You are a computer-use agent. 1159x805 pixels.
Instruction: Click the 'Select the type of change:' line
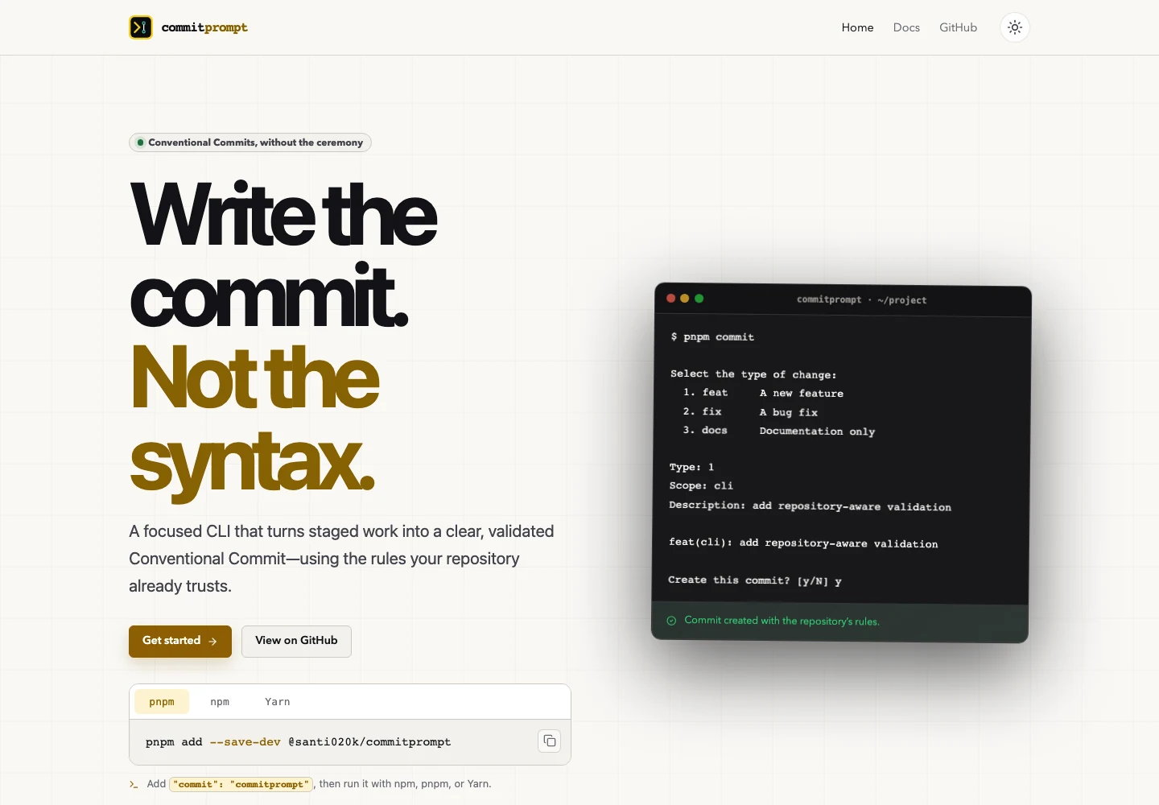click(753, 374)
